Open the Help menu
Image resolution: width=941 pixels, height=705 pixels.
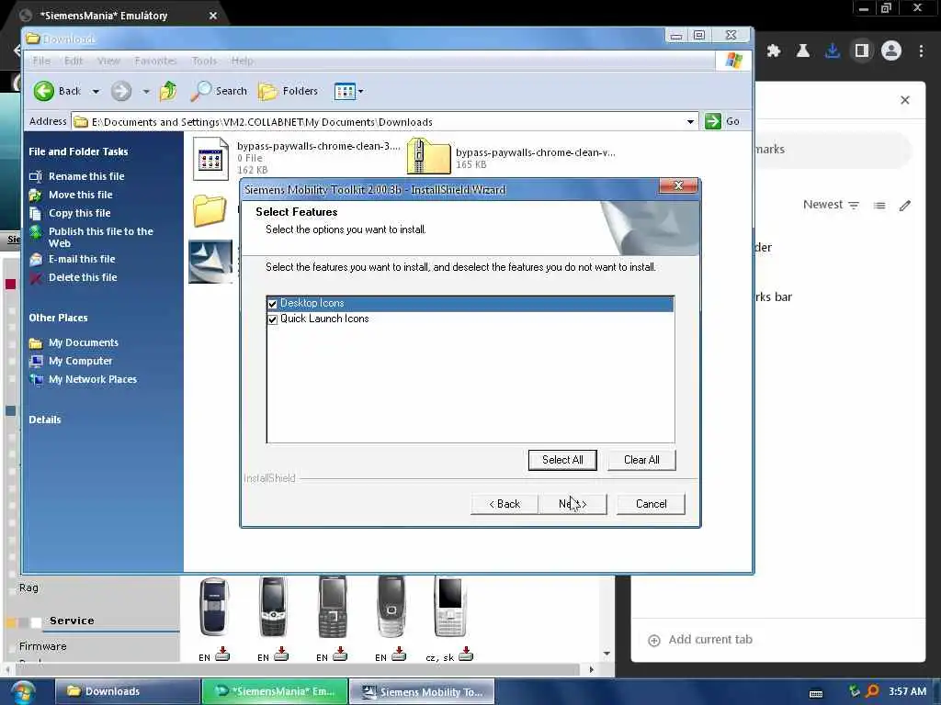point(243,61)
